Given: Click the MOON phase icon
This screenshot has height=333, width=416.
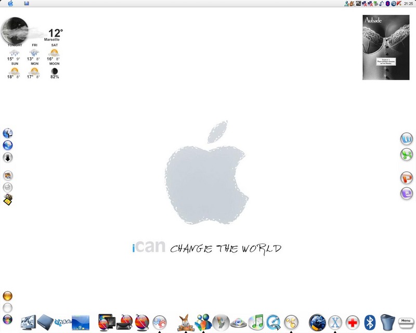Looking at the screenshot, I should point(55,71).
